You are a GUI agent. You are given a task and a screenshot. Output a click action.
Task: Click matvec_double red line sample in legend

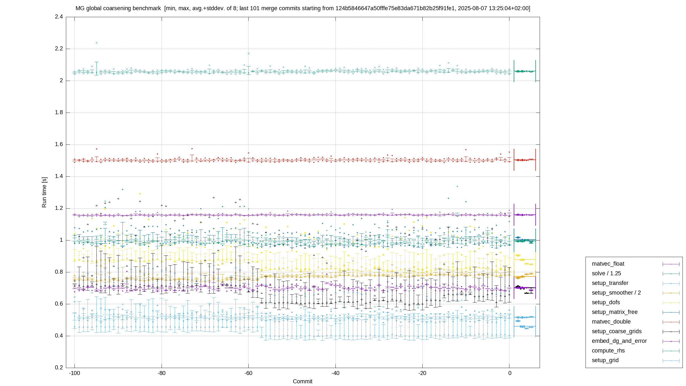(671, 322)
